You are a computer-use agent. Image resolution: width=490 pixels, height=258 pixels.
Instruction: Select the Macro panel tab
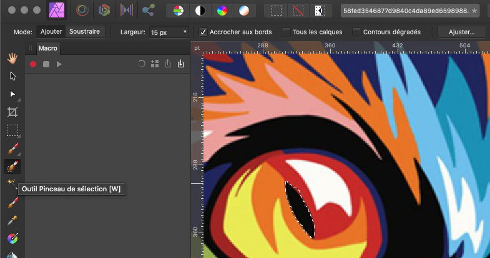(48, 49)
